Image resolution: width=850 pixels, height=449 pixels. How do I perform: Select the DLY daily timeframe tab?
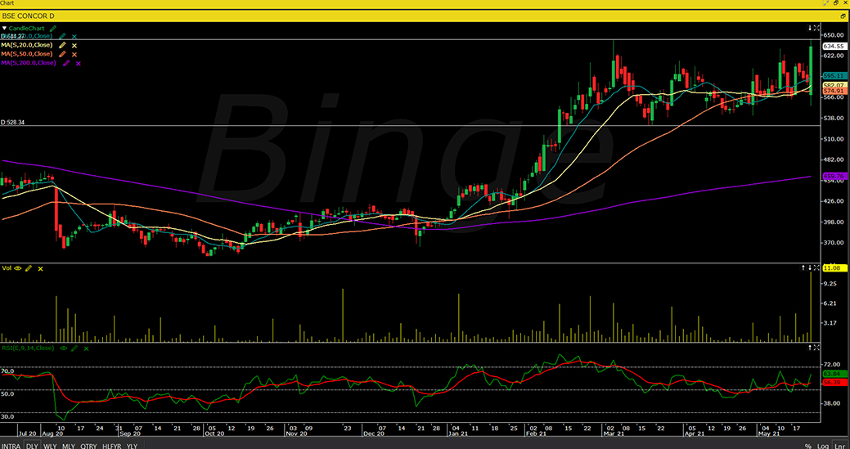coord(32,446)
